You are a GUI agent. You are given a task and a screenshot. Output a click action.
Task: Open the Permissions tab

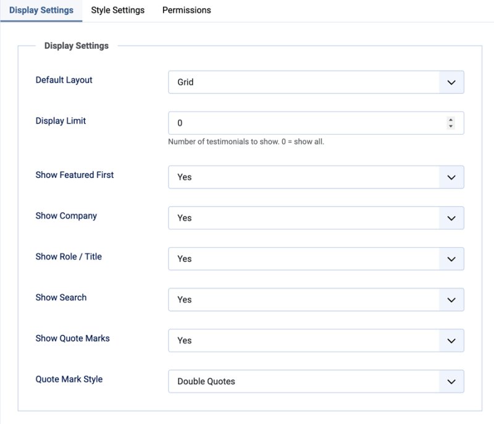click(186, 10)
